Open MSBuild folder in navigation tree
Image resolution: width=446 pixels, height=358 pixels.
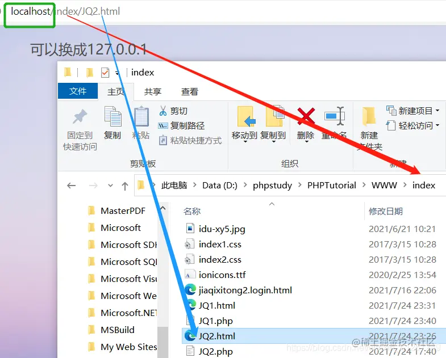(118, 330)
